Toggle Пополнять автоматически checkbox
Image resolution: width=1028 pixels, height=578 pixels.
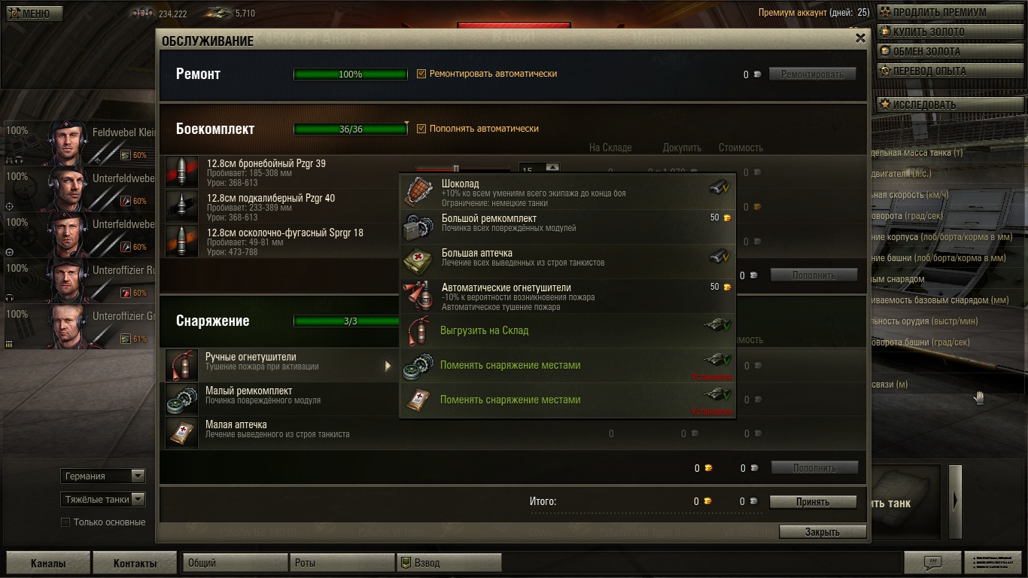421,128
